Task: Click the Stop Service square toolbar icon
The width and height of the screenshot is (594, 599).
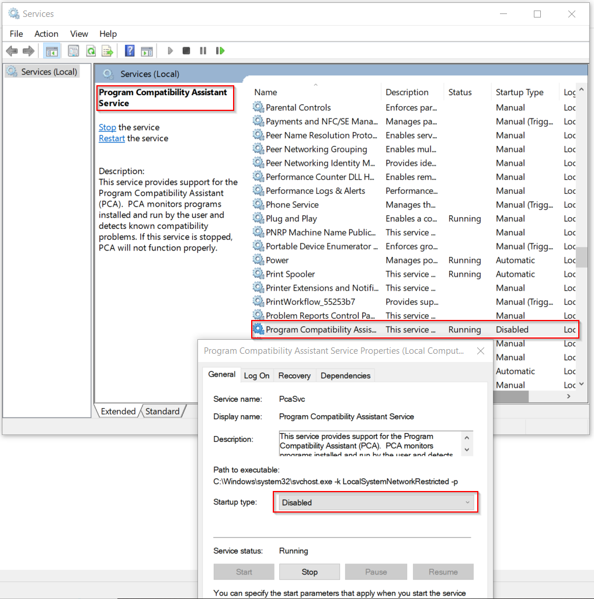Action: click(x=186, y=51)
